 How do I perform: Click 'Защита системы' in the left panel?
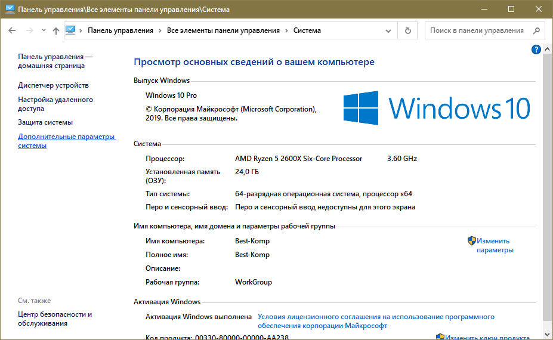click(45, 122)
